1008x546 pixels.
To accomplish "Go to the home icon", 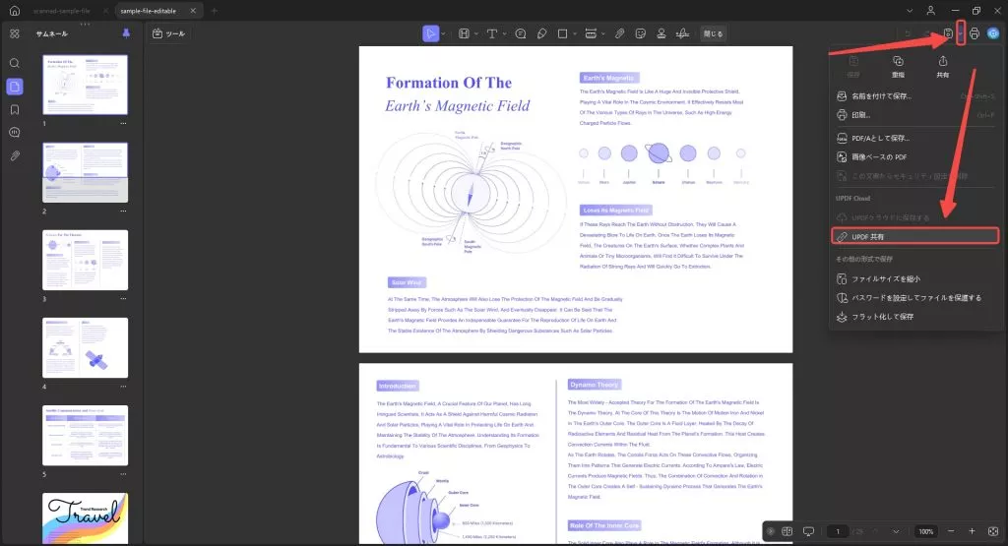I will [x=14, y=10].
